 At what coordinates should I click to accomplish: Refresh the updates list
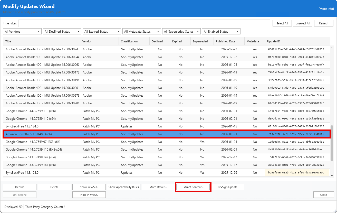pos(323,23)
